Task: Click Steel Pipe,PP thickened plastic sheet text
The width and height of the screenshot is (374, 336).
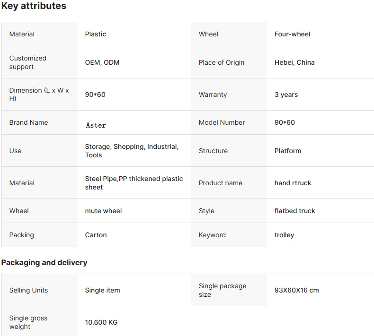Action: tap(134, 183)
